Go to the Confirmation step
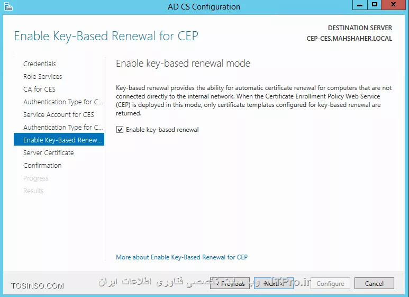The width and height of the screenshot is (409, 297). click(x=42, y=166)
